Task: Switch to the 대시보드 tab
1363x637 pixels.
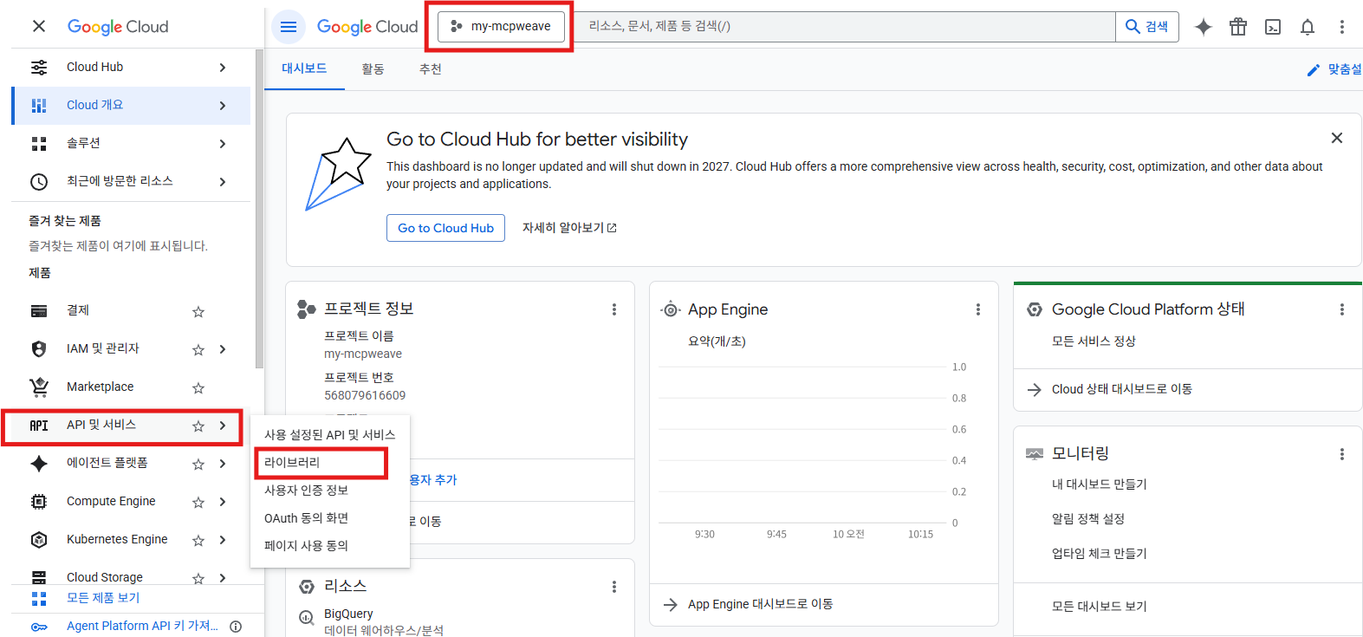Action: pyautogui.click(x=304, y=68)
